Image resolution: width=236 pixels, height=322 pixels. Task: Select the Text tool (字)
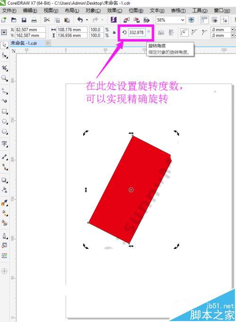click(4, 144)
